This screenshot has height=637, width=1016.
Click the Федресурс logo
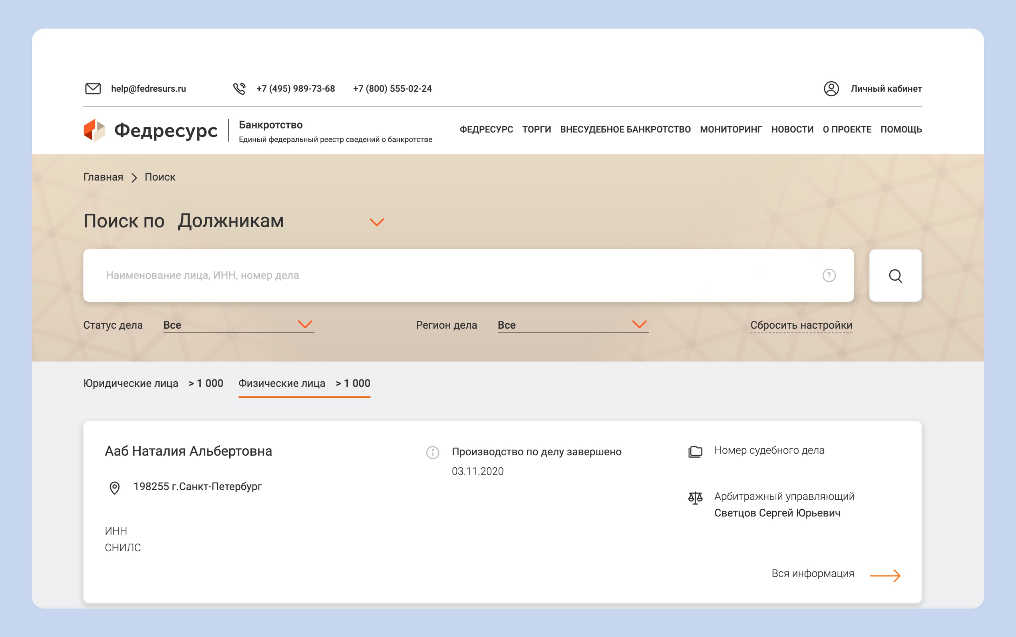coord(150,130)
